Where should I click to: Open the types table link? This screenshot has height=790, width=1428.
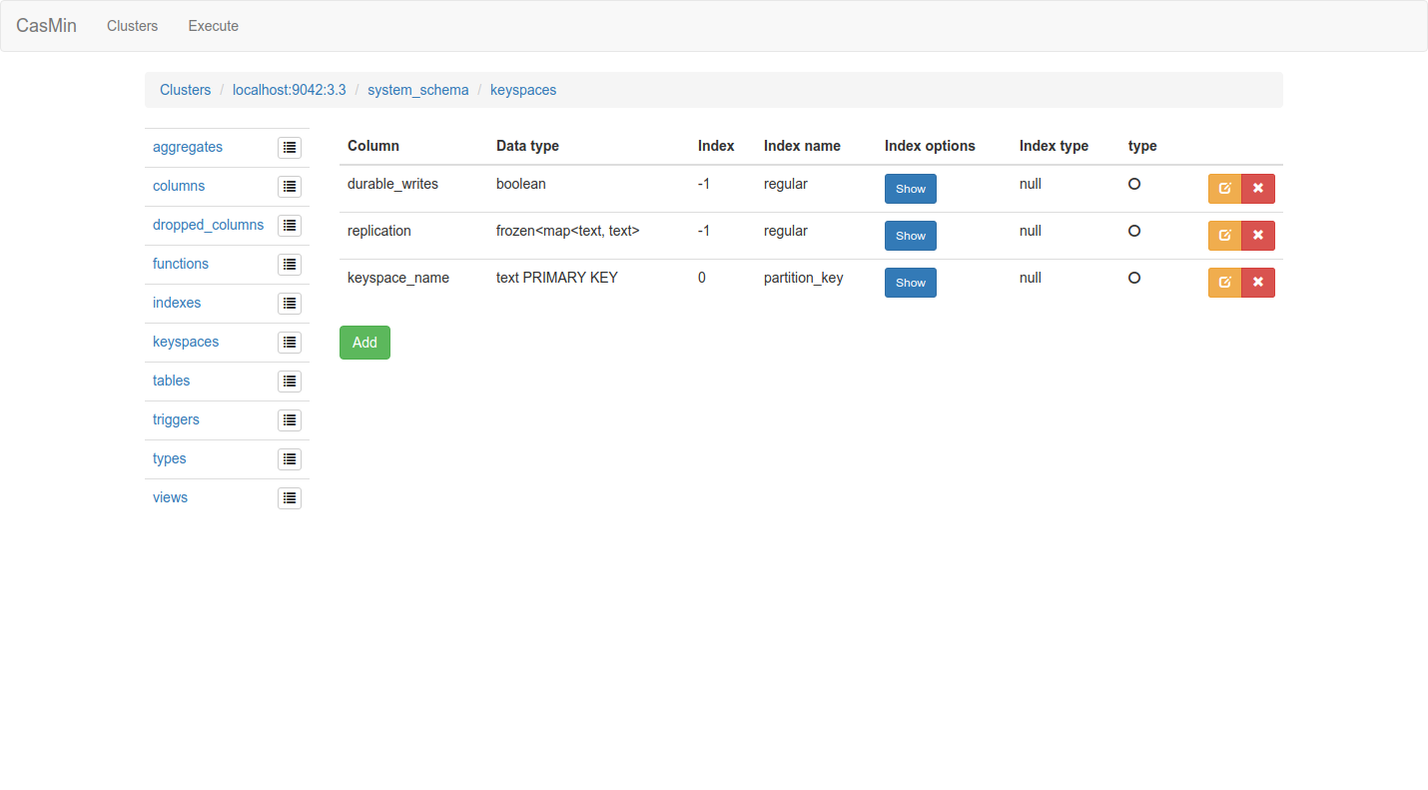click(170, 458)
